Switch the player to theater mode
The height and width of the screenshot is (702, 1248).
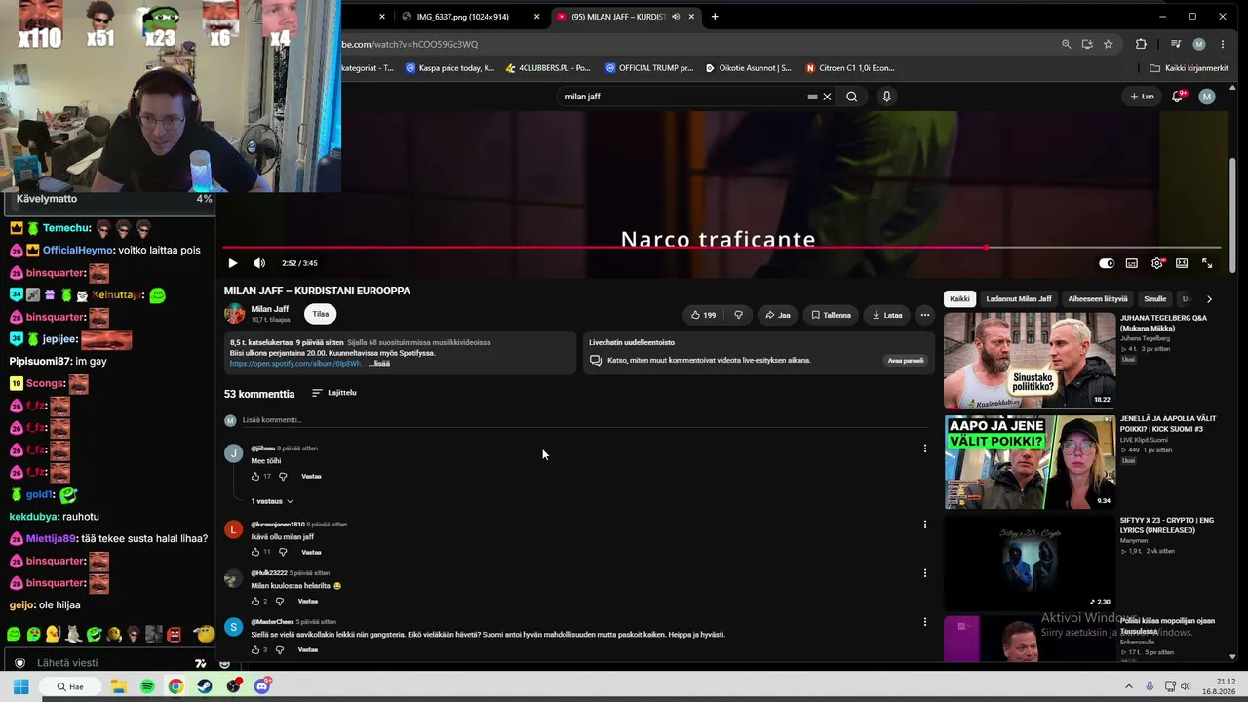pos(1182,263)
